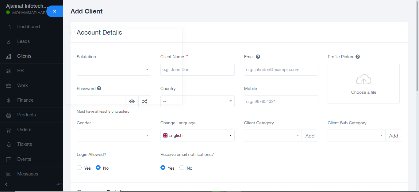Expand the Change Language English dropdown
Viewport: 419px width, 192px height.
197,136
